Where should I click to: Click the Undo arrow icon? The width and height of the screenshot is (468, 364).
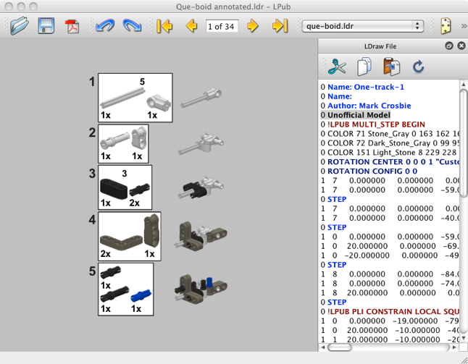[x=105, y=27]
